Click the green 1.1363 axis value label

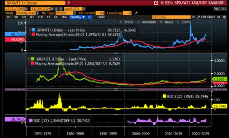pos(219,79)
